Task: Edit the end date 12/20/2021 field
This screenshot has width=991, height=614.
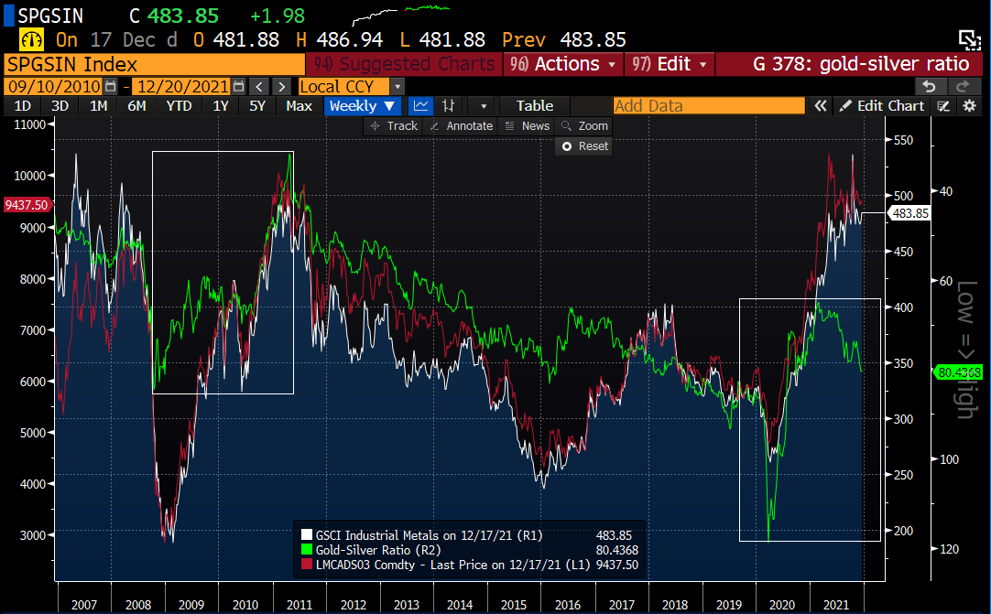Action: point(183,87)
